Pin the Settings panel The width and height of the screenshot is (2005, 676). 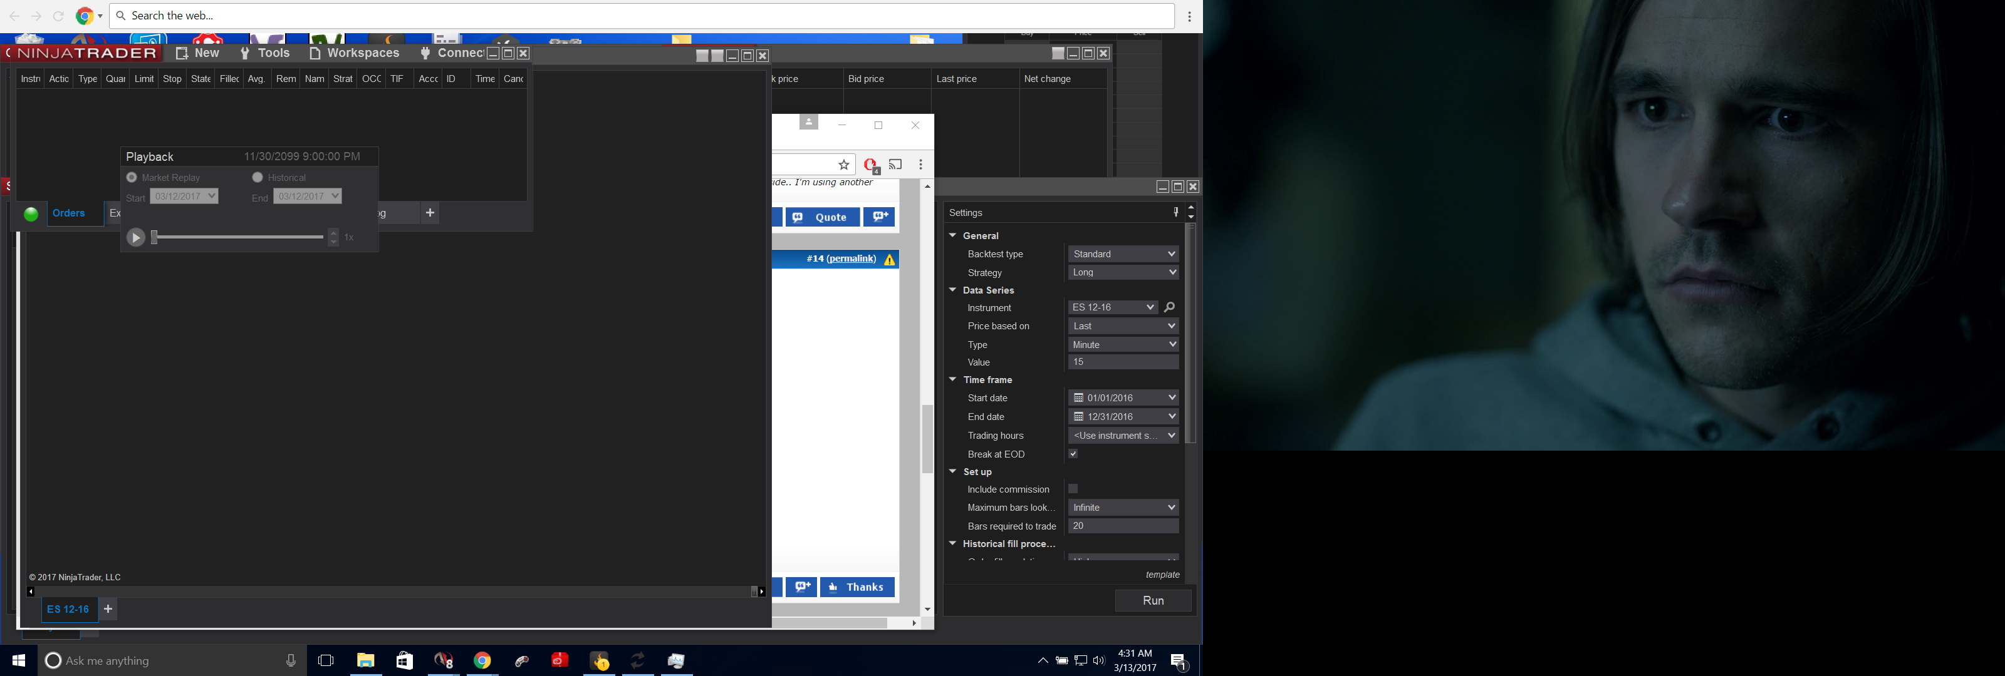[1175, 212]
